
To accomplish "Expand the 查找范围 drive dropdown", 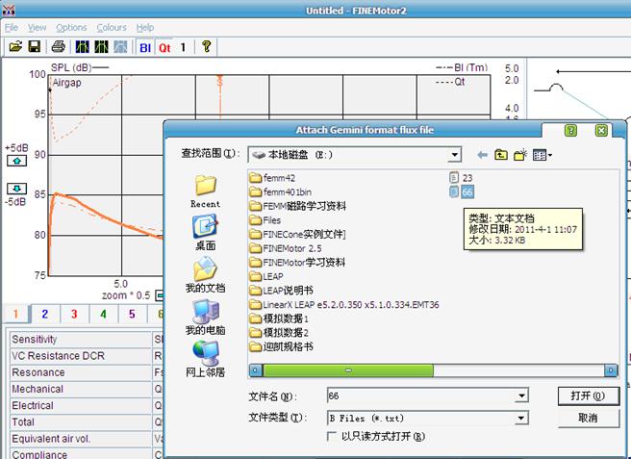I will (455, 155).
